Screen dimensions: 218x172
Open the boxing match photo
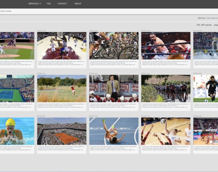[x=166, y=46]
